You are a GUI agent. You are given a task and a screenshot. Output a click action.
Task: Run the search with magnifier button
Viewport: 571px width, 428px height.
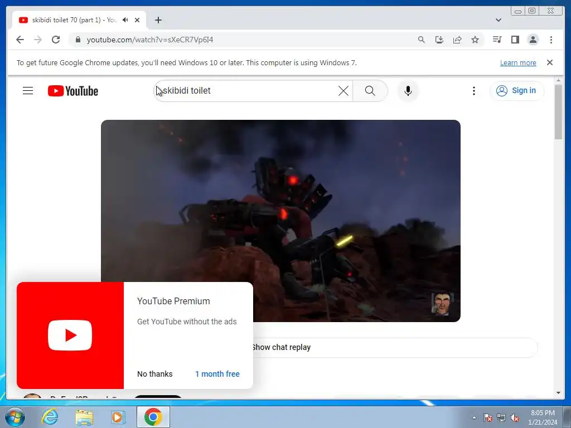tap(370, 91)
